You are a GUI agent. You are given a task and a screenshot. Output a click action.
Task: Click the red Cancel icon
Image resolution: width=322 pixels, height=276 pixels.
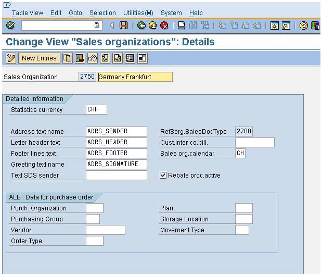(164, 25)
